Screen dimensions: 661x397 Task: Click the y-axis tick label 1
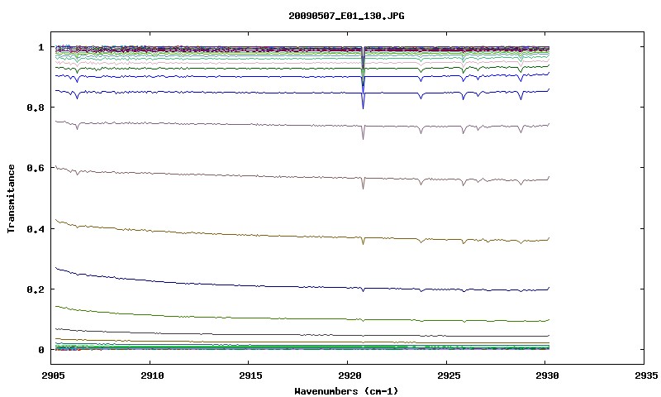40,47
